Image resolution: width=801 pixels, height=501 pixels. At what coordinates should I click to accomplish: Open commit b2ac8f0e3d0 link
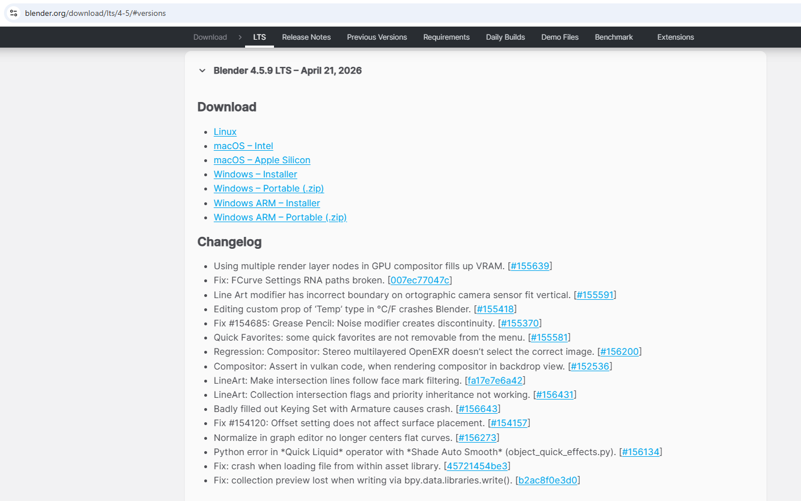548,481
